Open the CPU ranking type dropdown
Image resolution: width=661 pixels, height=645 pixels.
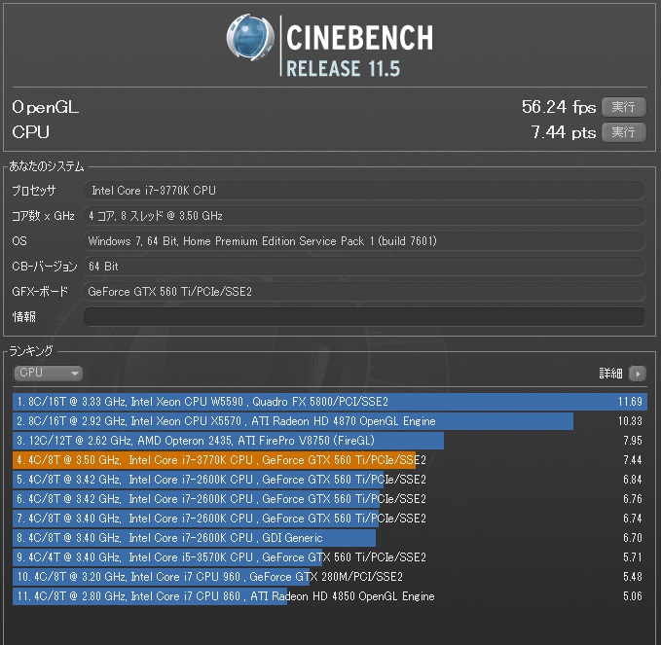(48, 373)
